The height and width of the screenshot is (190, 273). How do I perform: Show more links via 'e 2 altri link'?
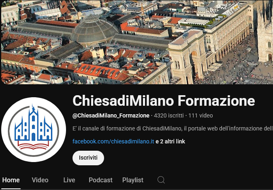click(170, 141)
